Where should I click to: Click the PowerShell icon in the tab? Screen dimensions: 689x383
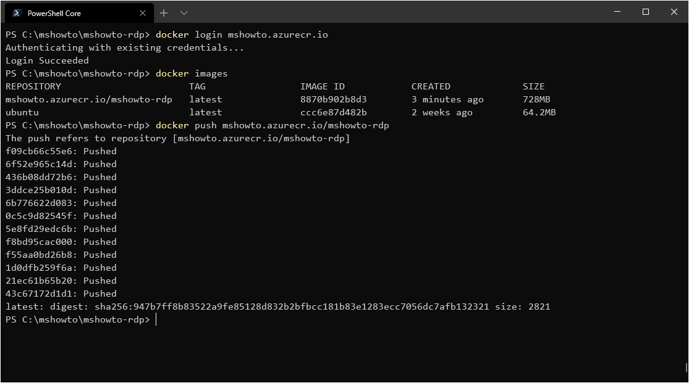pyautogui.click(x=17, y=13)
